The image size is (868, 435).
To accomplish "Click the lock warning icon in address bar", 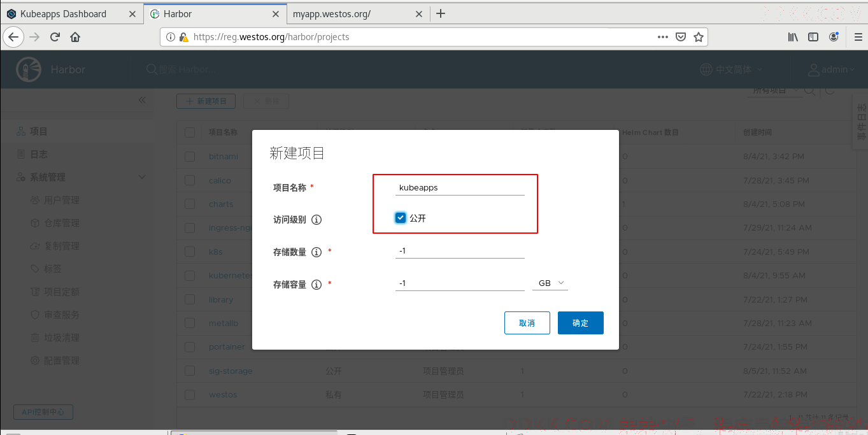I will pyautogui.click(x=183, y=37).
